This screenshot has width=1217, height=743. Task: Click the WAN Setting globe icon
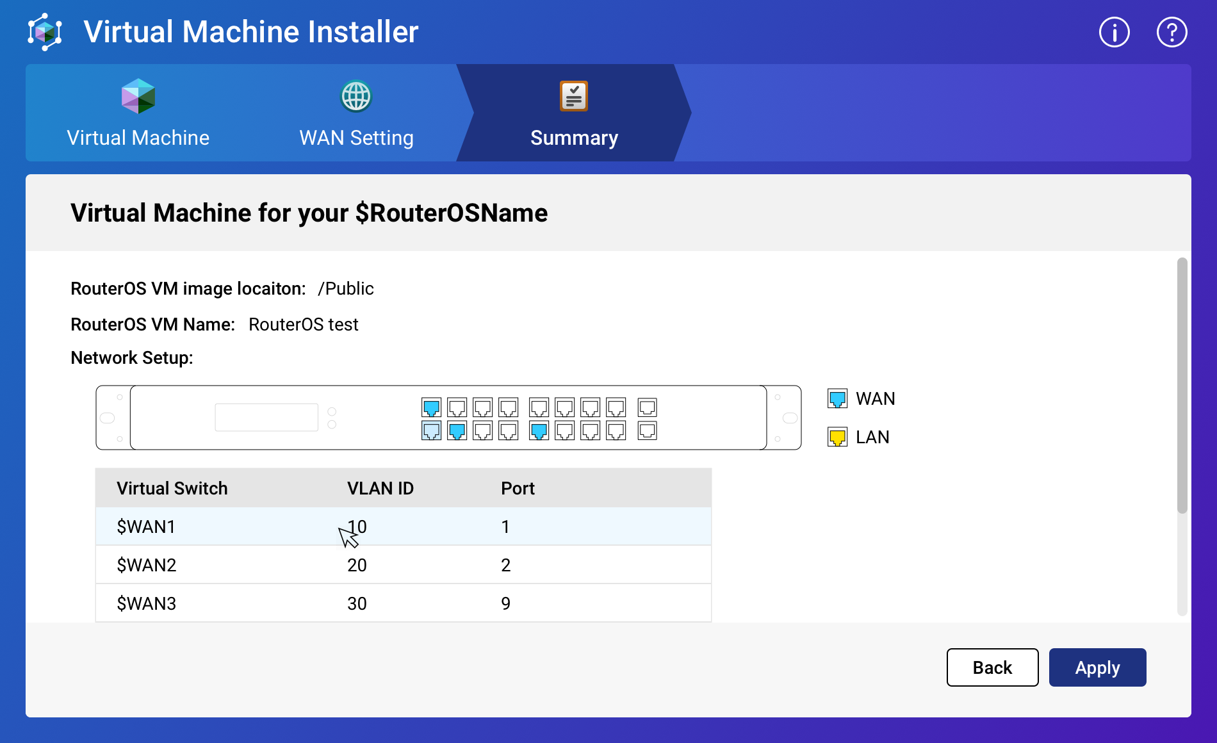[356, 96]
